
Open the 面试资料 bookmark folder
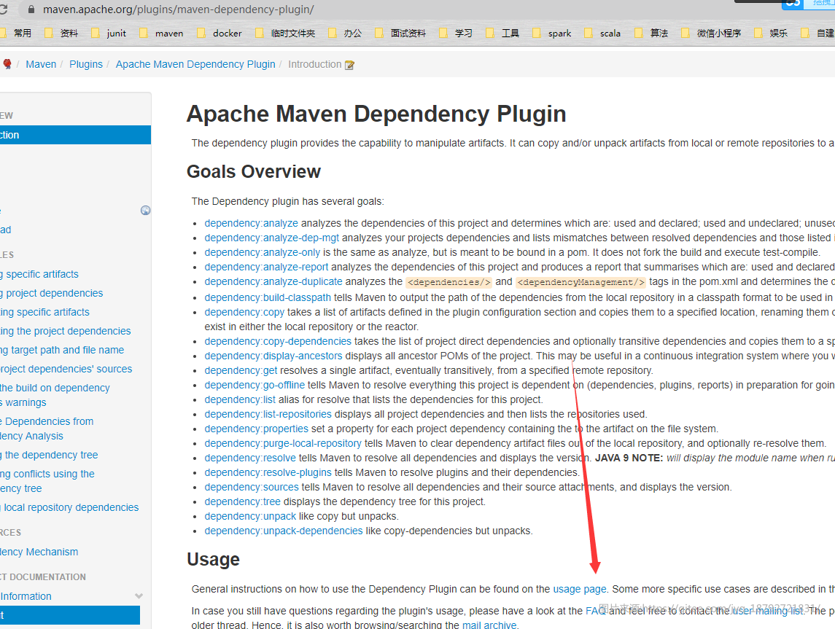400,33
